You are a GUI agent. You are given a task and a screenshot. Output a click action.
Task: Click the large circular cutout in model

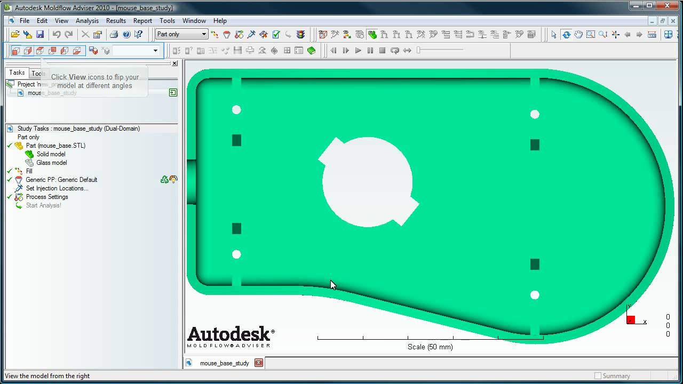coord(368,182)
